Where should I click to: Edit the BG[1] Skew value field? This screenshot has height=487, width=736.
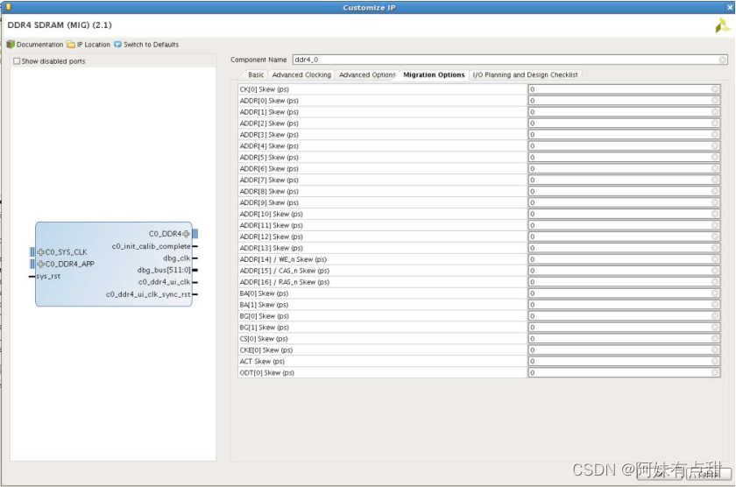[624, 328]
